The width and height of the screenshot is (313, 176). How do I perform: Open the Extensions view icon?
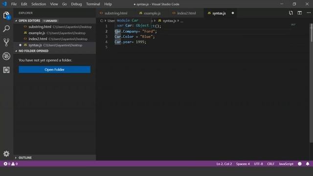pos(6,70)
